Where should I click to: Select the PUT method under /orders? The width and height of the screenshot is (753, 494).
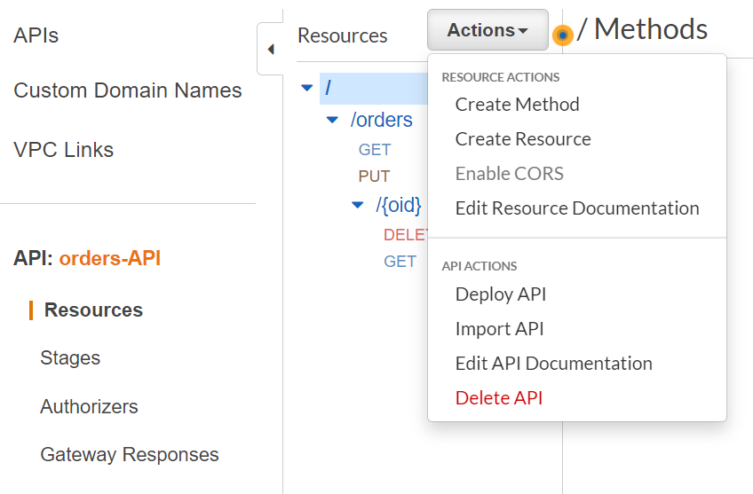click(374, 176)
